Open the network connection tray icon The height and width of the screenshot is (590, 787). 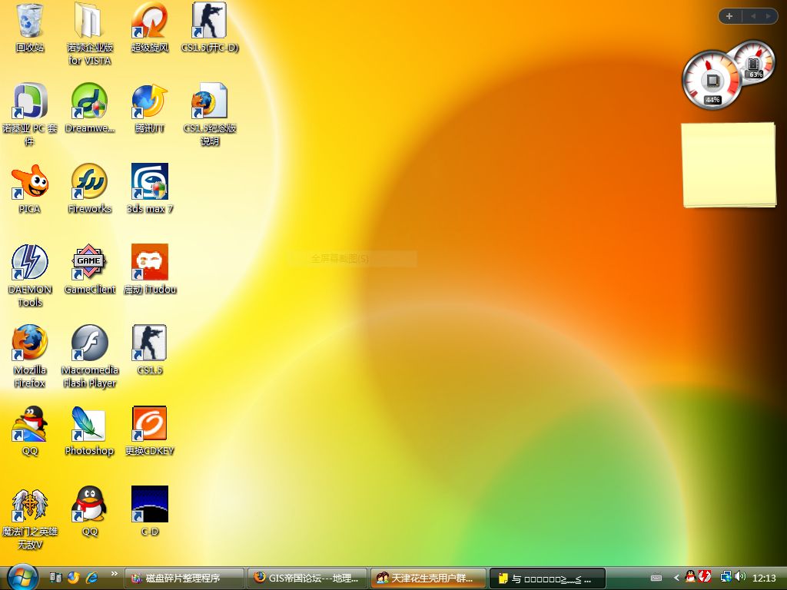tap(726, 577)
